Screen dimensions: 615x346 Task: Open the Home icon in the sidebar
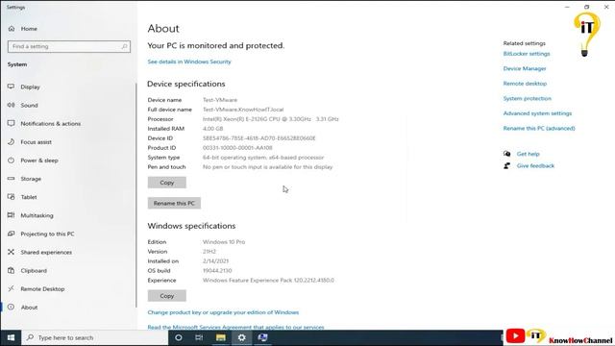coord(12,29)
